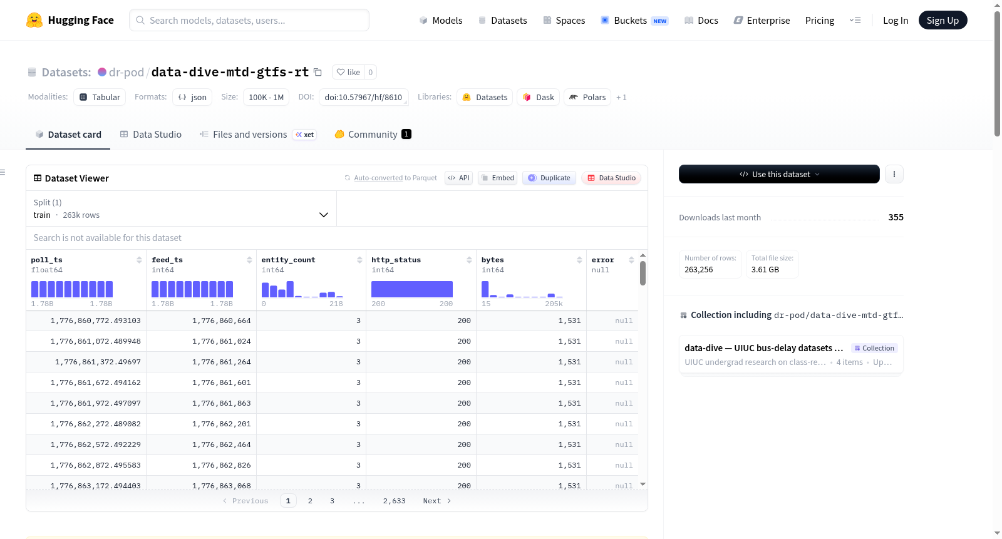Screen dimensions: 1002x539
Task: Expand the more navigation menu icon
Action: (x=855, y=20)
